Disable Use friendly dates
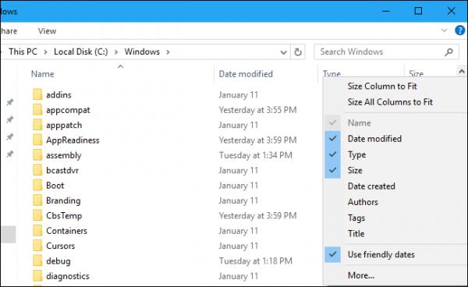Screen dimensions: 468x287 381,254
